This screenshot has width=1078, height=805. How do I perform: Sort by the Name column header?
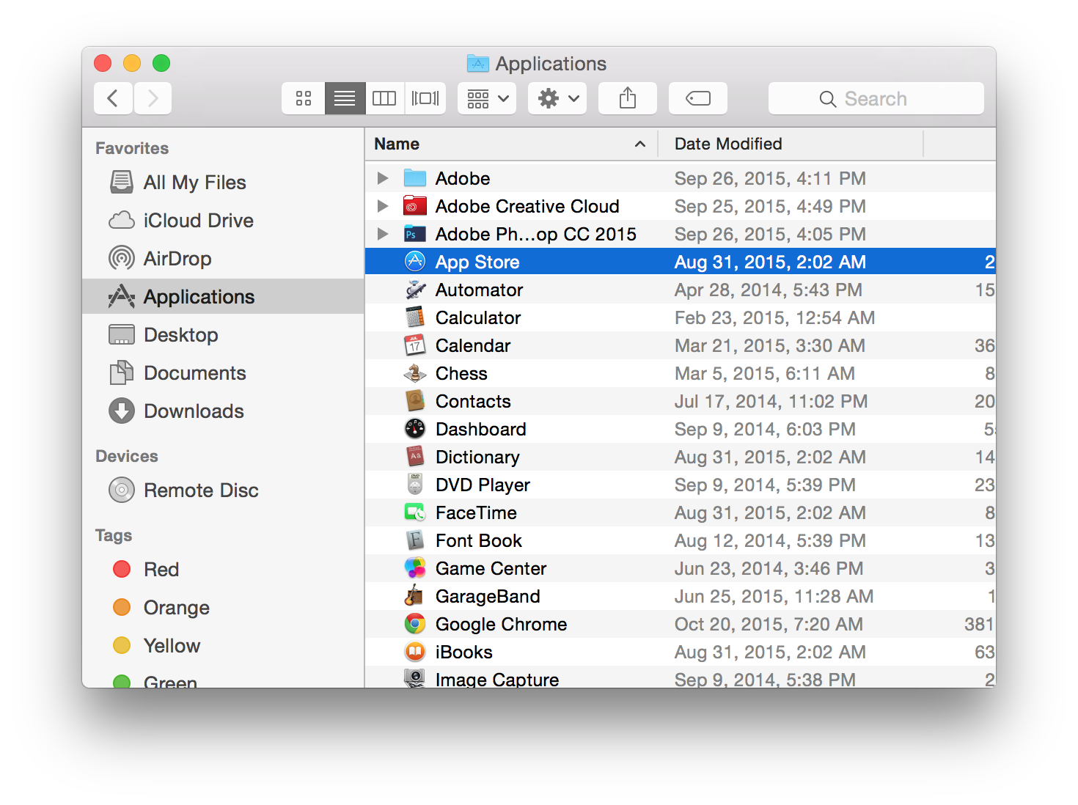[x=511, y=144]
